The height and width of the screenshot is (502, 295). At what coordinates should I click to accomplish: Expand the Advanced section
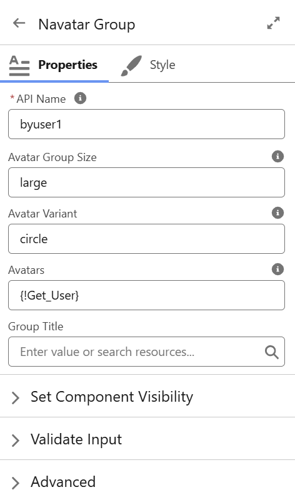coord(147,481)
